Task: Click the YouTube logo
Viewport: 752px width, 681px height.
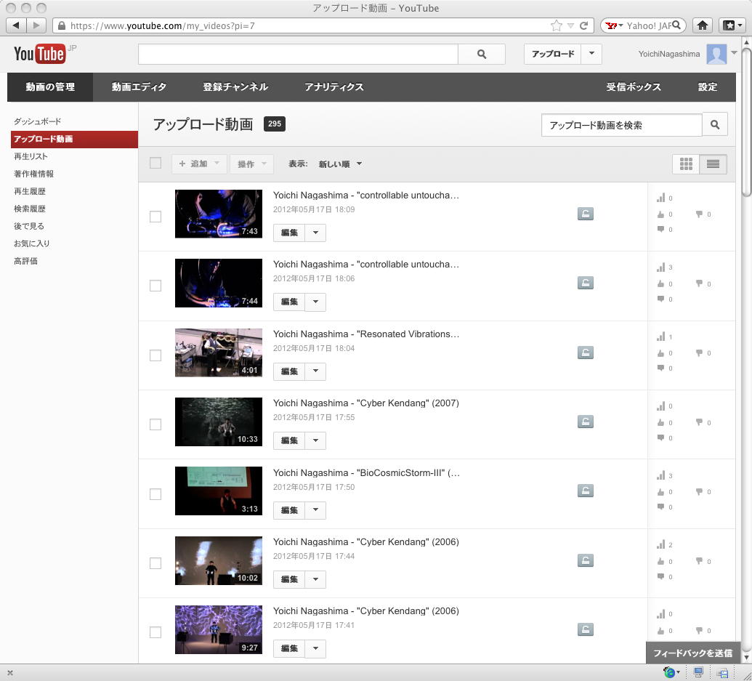Action: coord(40,54)
